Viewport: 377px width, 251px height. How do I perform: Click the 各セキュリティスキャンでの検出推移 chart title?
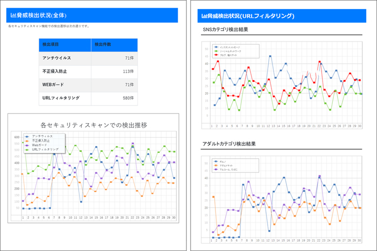click(94, 125)
